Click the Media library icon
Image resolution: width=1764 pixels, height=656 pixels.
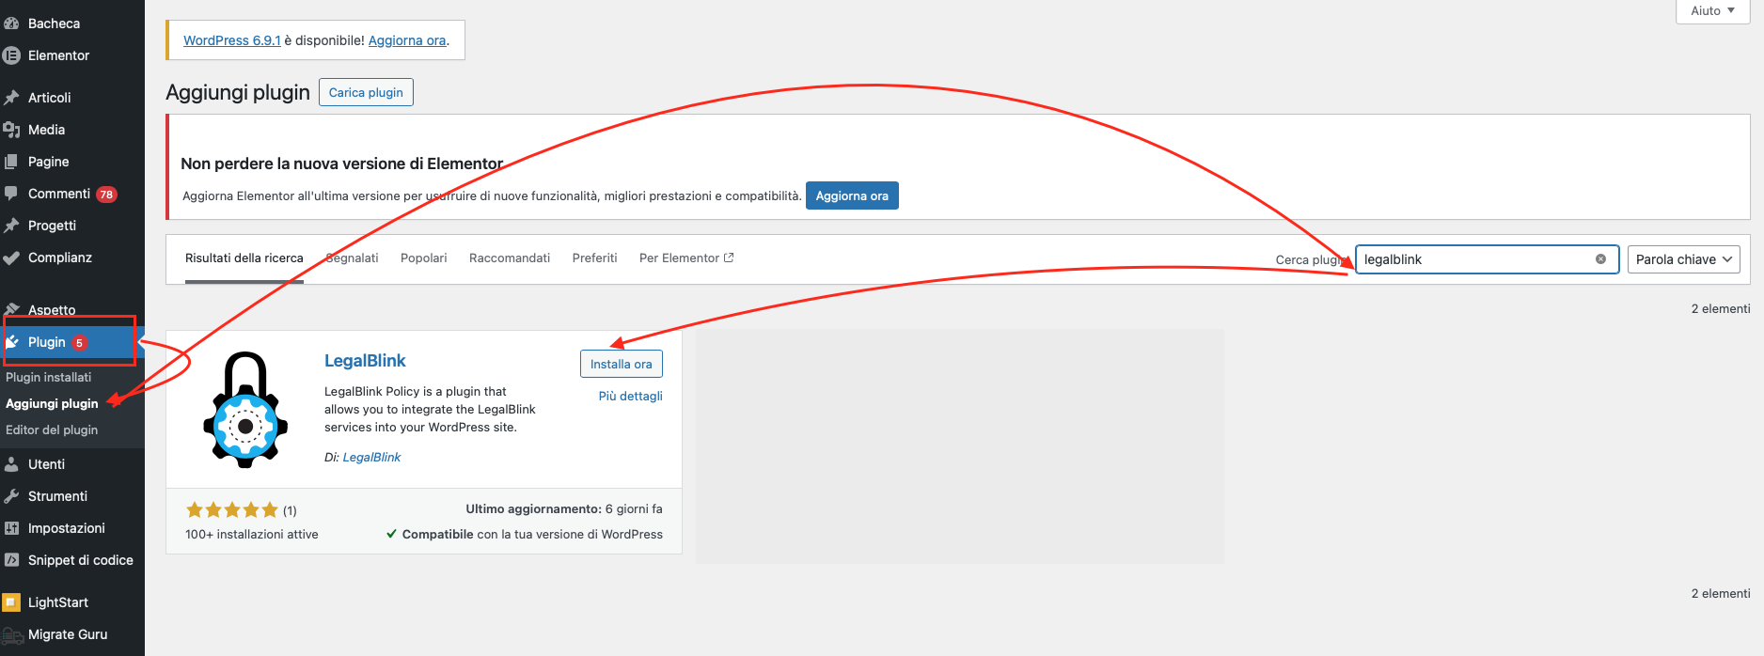click(11, 130)
